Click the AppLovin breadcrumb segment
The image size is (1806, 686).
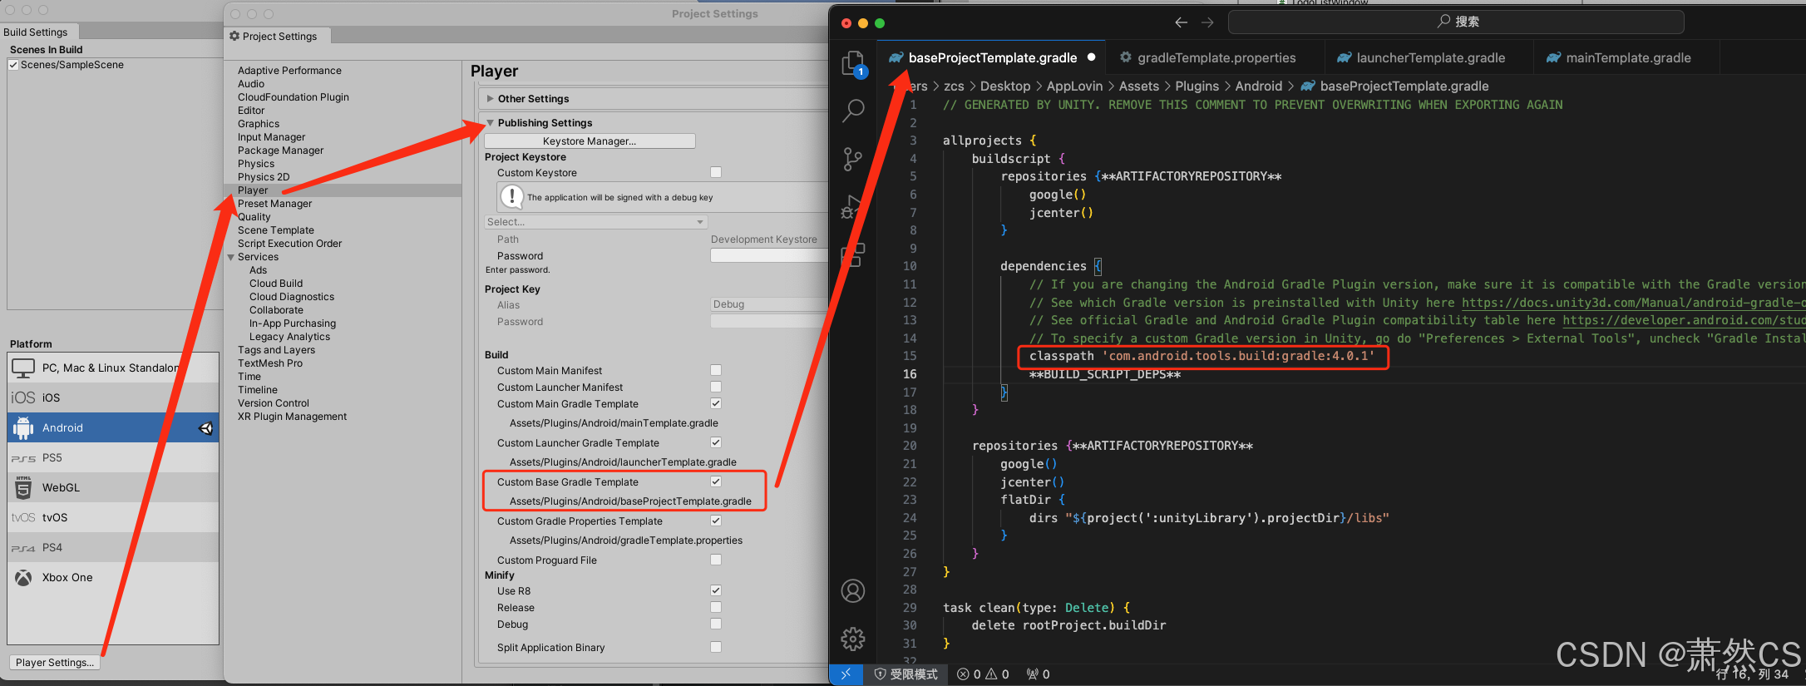click(1074, 86)
